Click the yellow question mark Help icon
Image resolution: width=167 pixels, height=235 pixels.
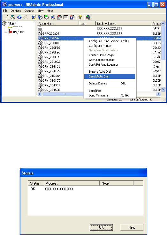coord(80,17)
